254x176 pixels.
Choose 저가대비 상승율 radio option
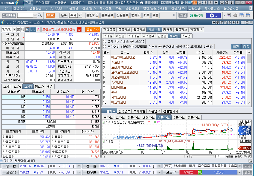point(132,47)
